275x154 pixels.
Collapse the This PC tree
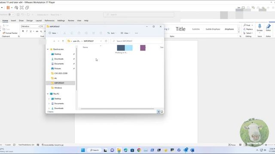click(x=48, y=94)
